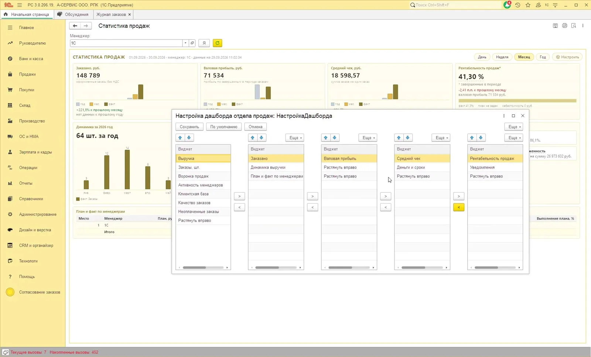This screenshot has height=357, width=591.
Task: Open the Главное sidebar section
Action: [x=27, y=28]
